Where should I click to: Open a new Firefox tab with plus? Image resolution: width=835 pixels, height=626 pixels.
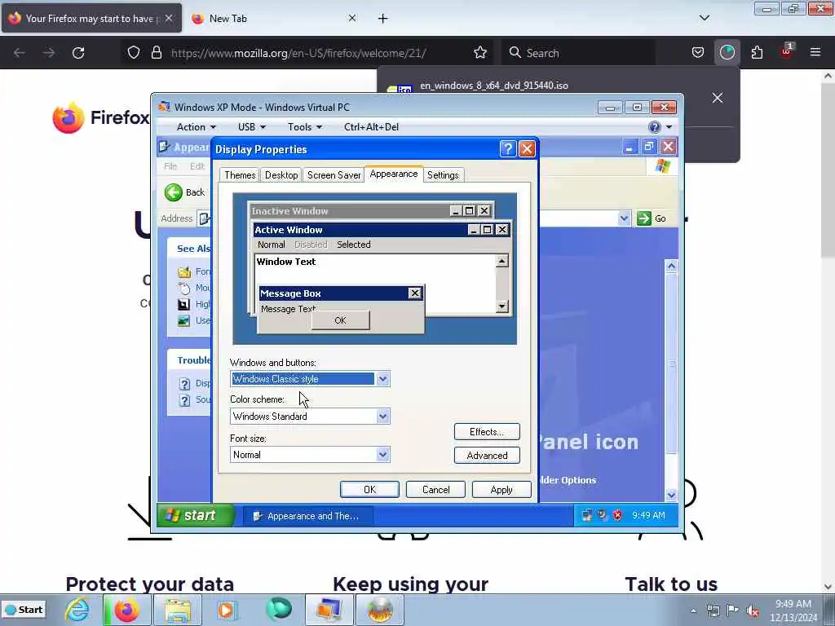(x=383, y=19)
